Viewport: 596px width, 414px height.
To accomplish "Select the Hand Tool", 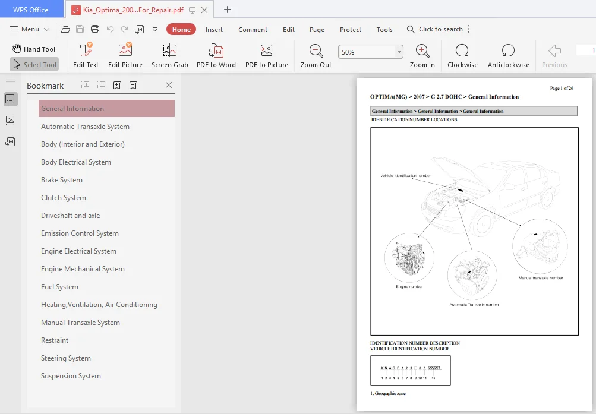I will click(34, 49).
